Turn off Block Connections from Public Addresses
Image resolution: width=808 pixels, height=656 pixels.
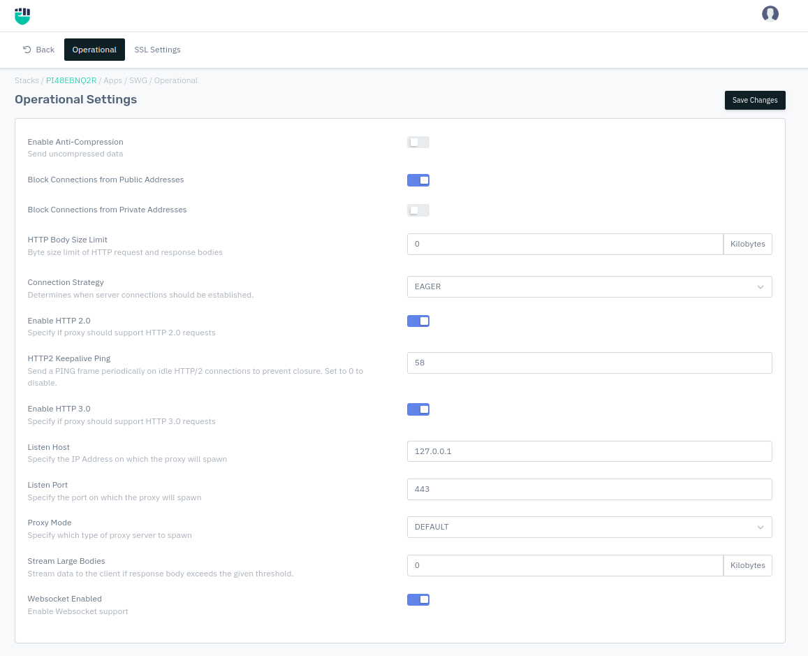(418, 180)
